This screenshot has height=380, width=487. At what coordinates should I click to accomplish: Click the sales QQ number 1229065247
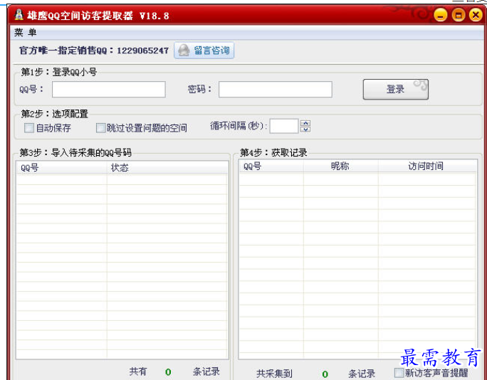[143, 51]
